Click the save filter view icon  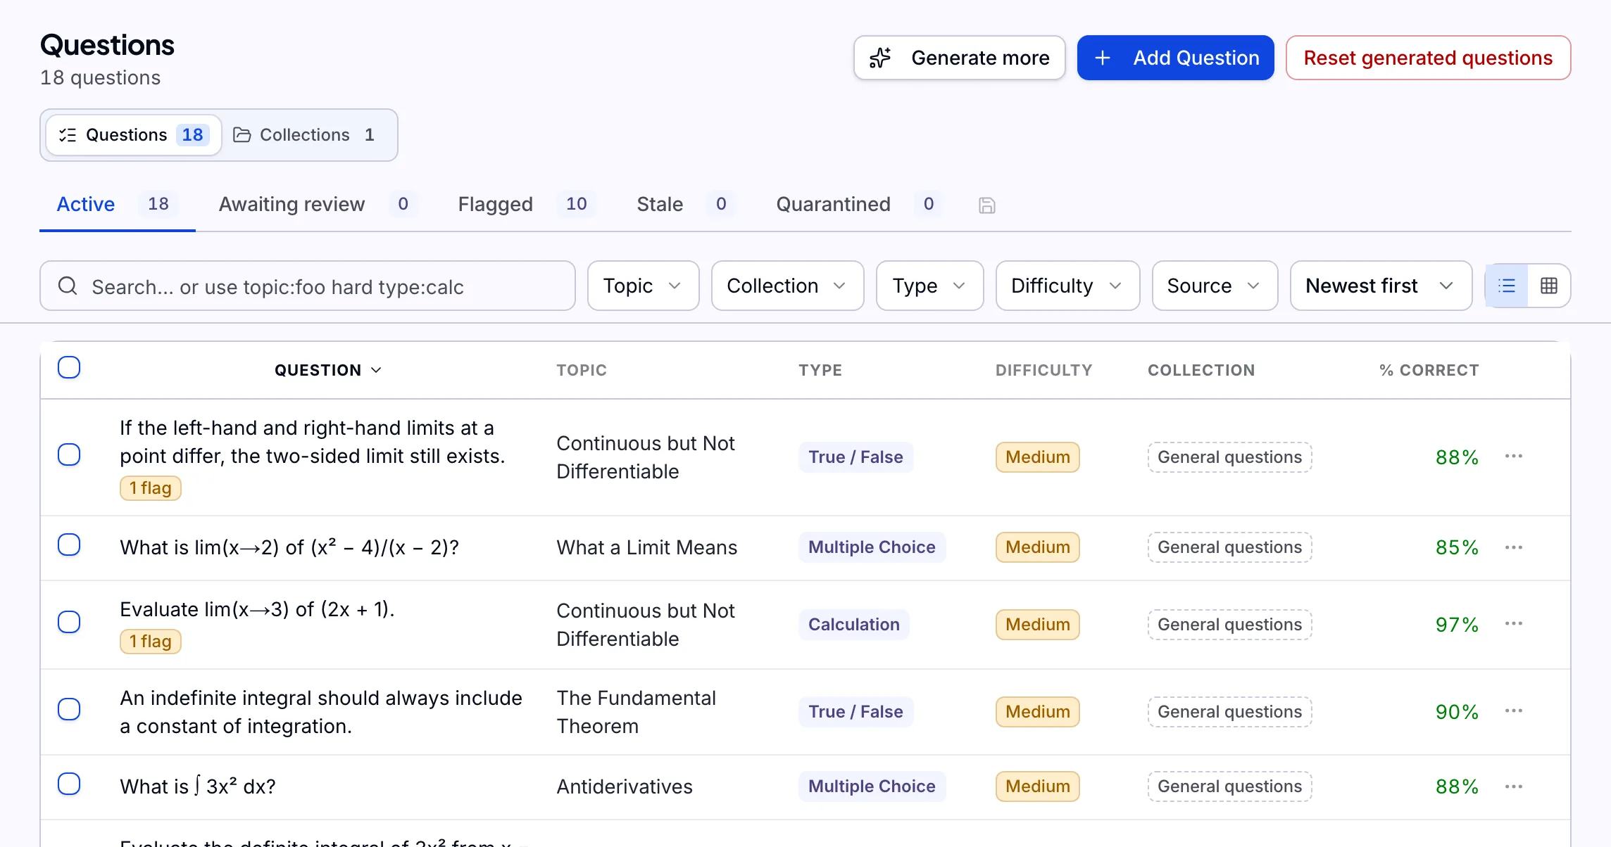tap(986, 205)
